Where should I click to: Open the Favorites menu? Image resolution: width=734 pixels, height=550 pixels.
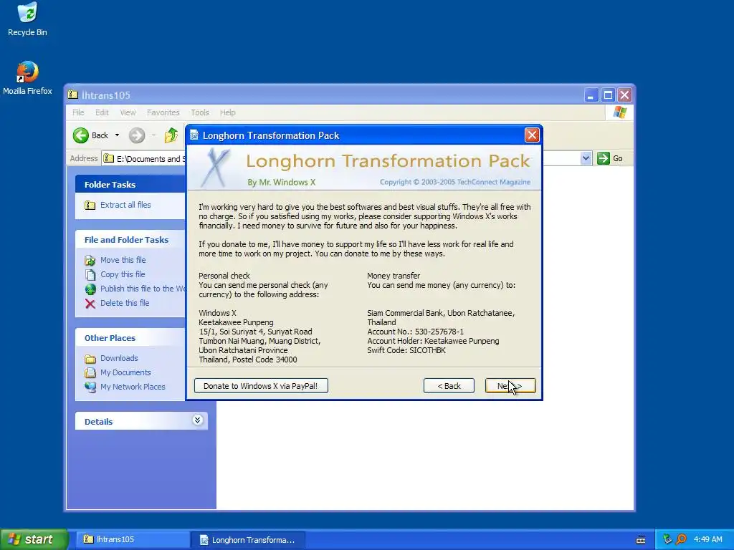click(x=163, y=112)
